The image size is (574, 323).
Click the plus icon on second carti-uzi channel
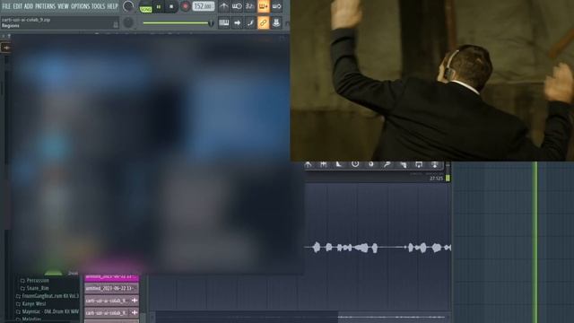point(135,313)
